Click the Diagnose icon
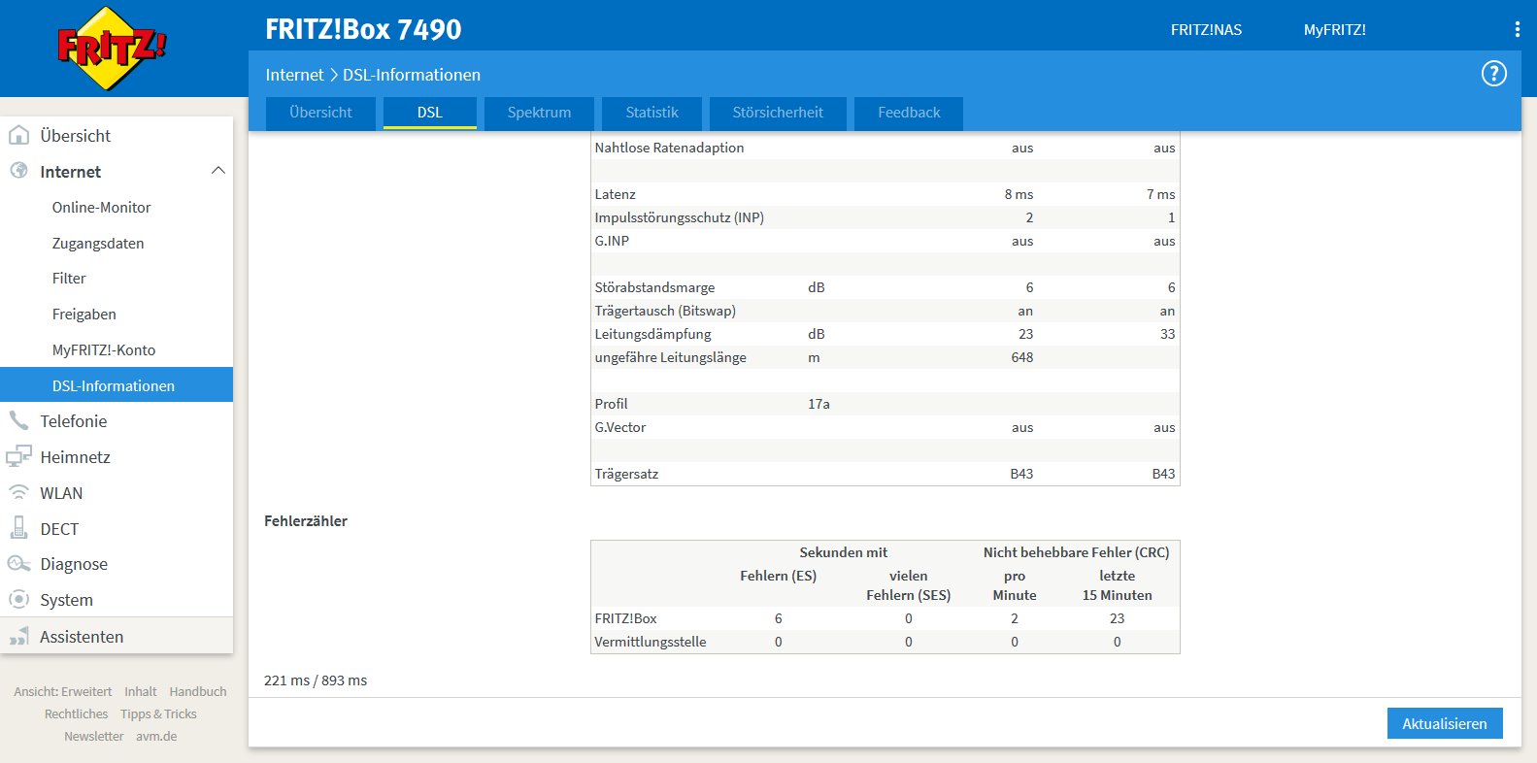Viewport: 1537px width, 763px height. pos(18,564)
